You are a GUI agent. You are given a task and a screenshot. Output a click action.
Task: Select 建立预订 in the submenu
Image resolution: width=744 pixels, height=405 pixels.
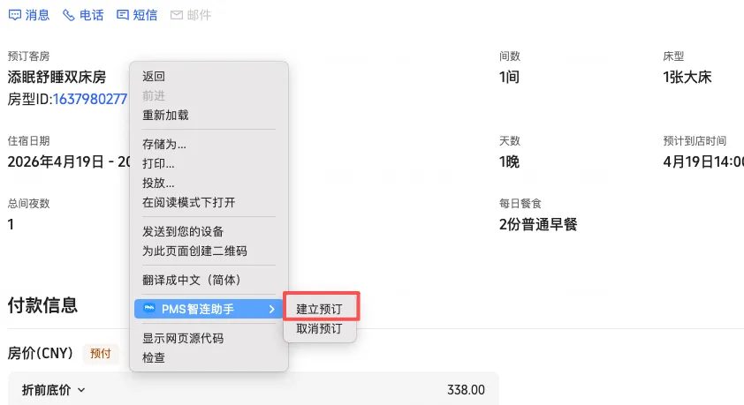click(319, 309)
